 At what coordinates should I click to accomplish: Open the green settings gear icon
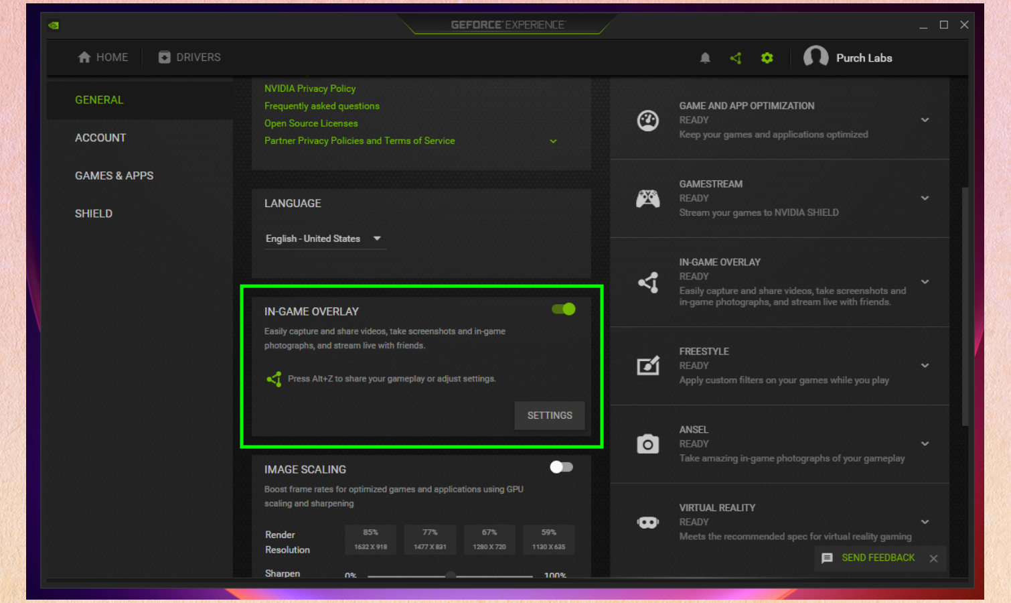(x=767, y=58)
